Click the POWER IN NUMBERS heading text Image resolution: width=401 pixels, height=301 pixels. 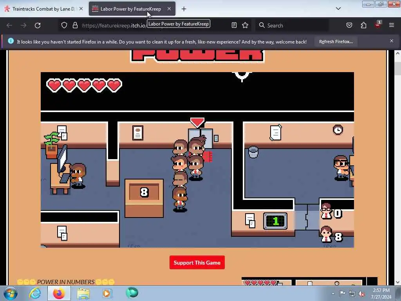click(x=66, y=282)
